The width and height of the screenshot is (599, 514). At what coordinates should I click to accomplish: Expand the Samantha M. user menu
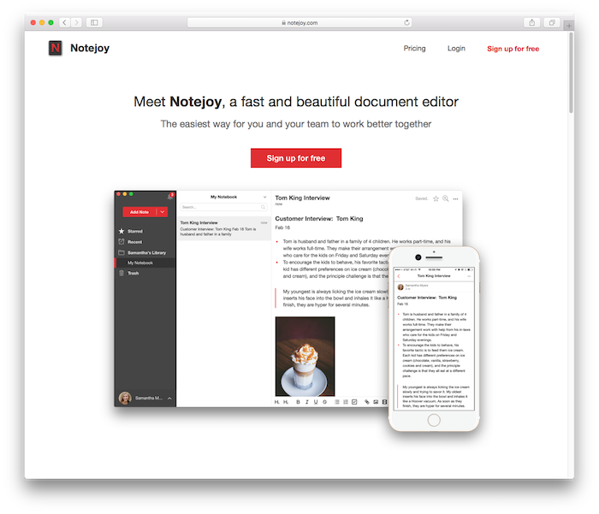(x=169, y=399)
